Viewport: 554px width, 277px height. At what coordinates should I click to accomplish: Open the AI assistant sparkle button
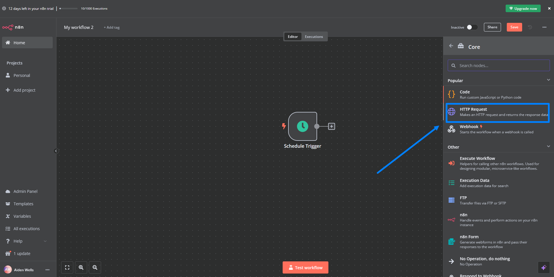click(544, 267)
